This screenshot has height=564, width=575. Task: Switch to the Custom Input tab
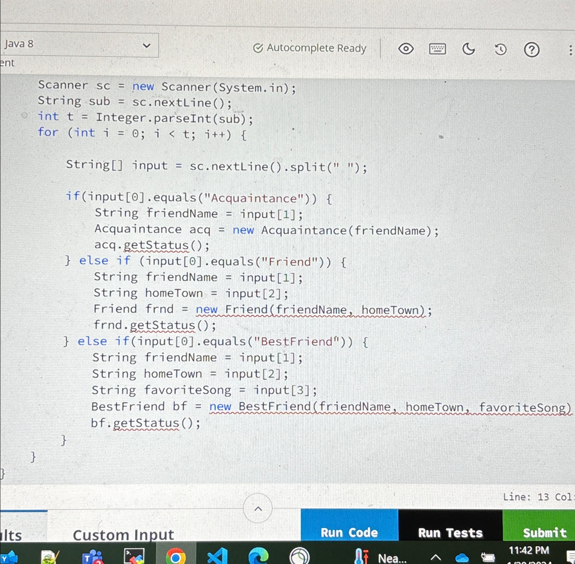[x=123, y=535]
